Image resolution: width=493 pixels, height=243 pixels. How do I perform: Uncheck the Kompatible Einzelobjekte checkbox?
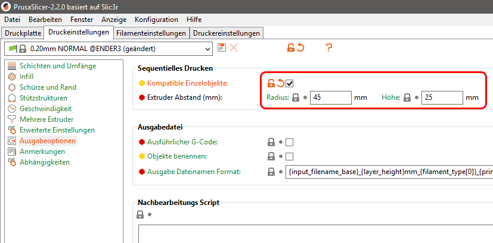point(289,84)
